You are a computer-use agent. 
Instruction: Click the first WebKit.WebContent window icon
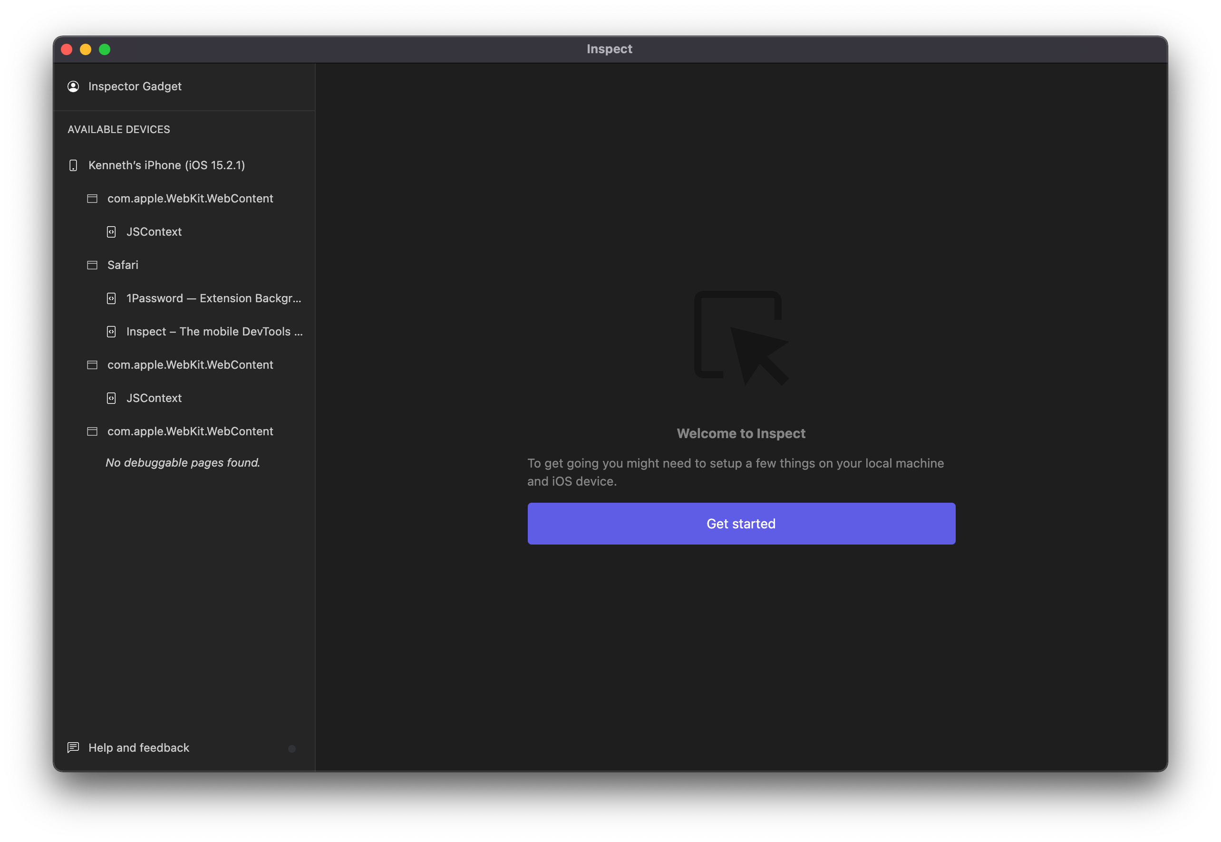[x=92, y=199]
